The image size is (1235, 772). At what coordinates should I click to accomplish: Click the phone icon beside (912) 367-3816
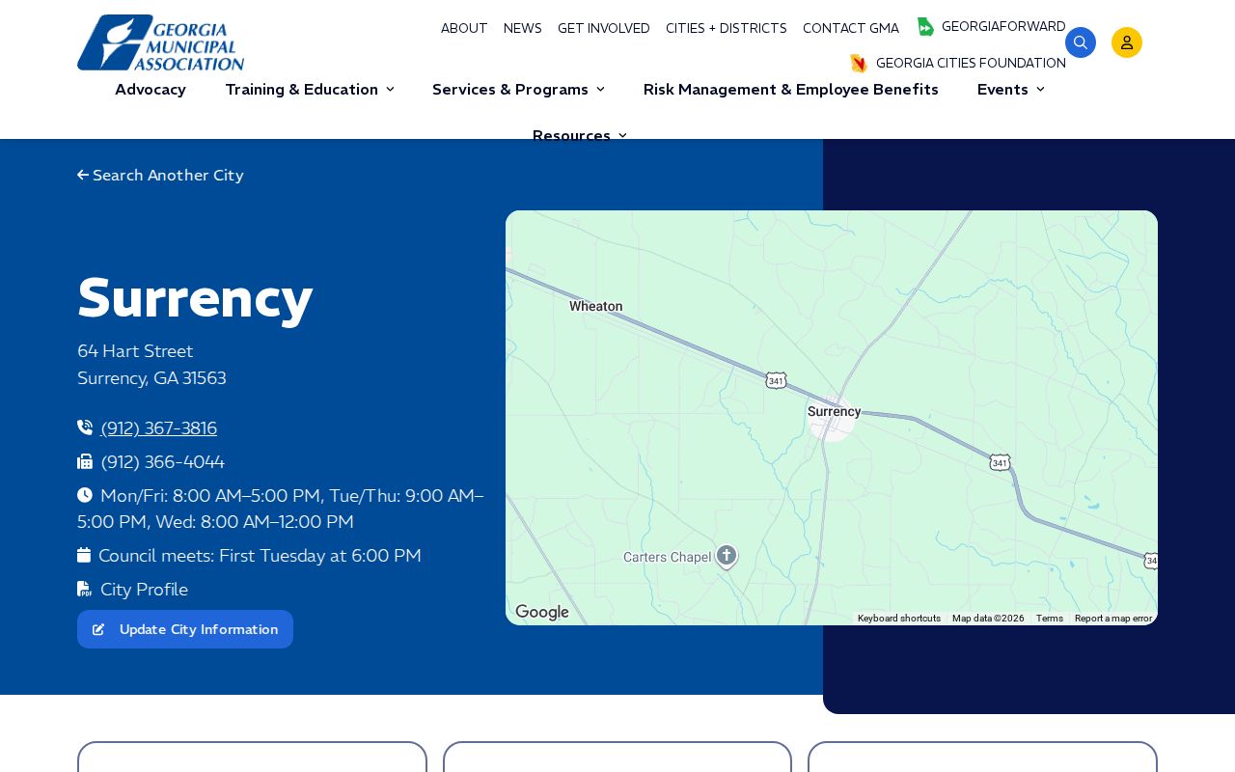click(x=85, y=427)
